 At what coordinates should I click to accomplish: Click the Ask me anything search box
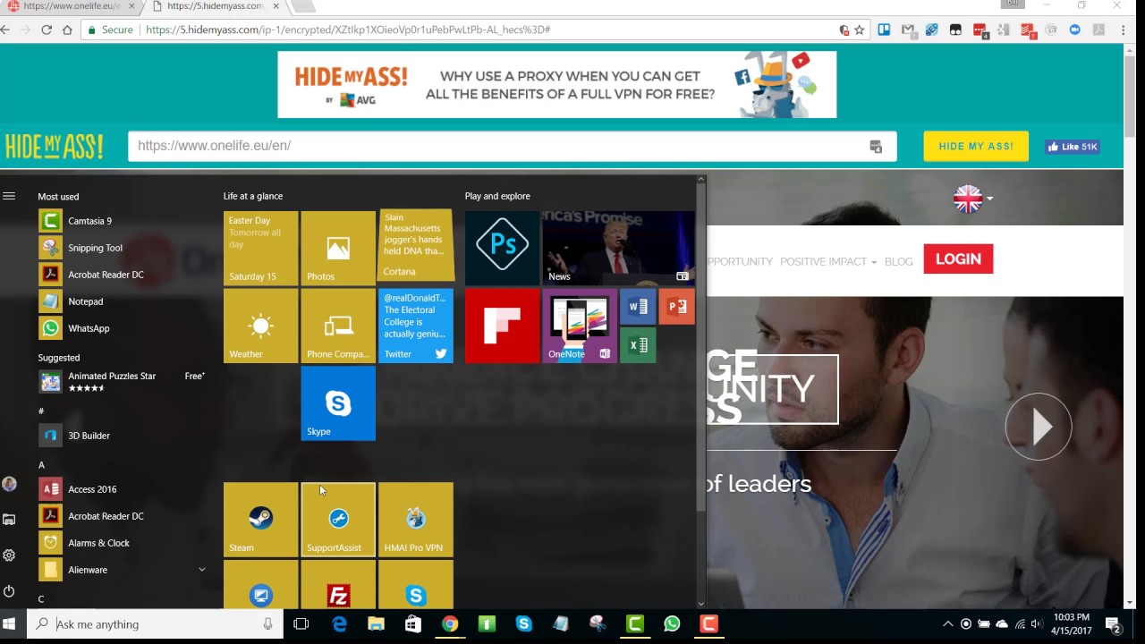coord(155,624)
